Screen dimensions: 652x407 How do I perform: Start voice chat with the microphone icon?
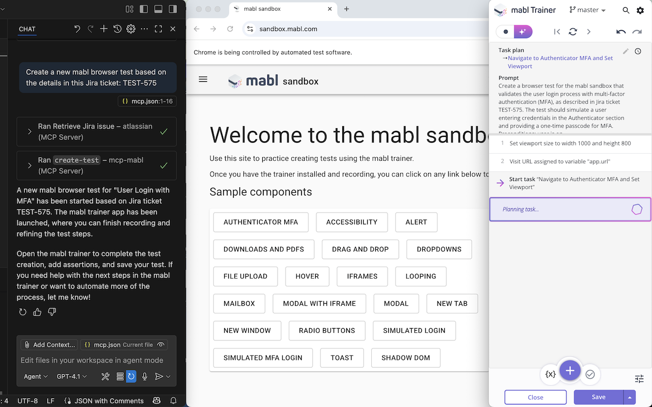(x=145, y=376)
